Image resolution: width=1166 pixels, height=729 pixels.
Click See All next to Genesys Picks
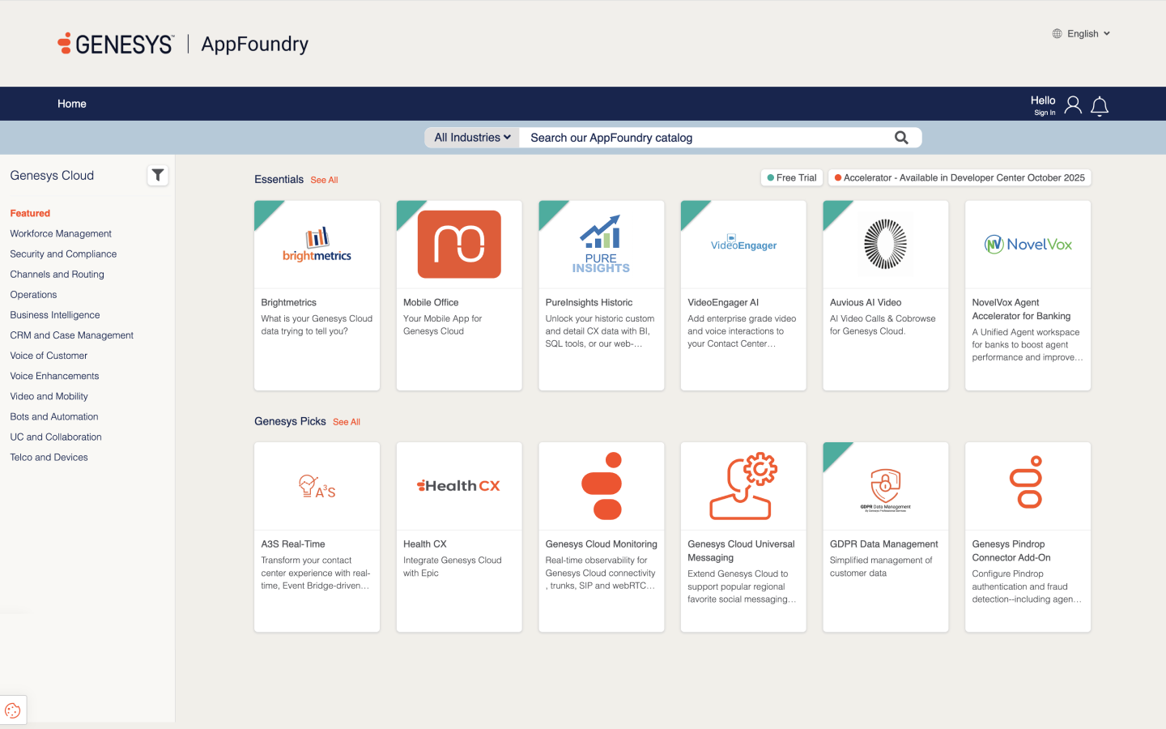click(347, 422)
